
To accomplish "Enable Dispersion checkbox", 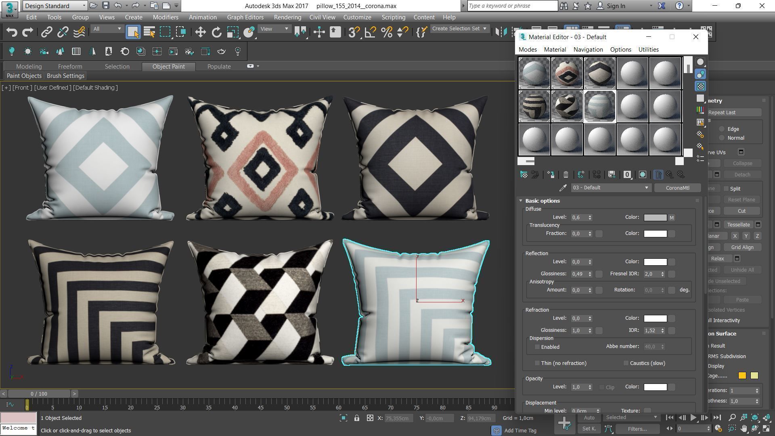I will [537, 347].
